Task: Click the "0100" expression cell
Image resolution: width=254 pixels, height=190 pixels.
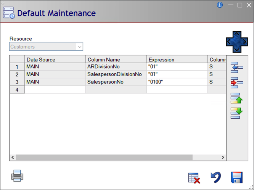Action: coord(177,82)
